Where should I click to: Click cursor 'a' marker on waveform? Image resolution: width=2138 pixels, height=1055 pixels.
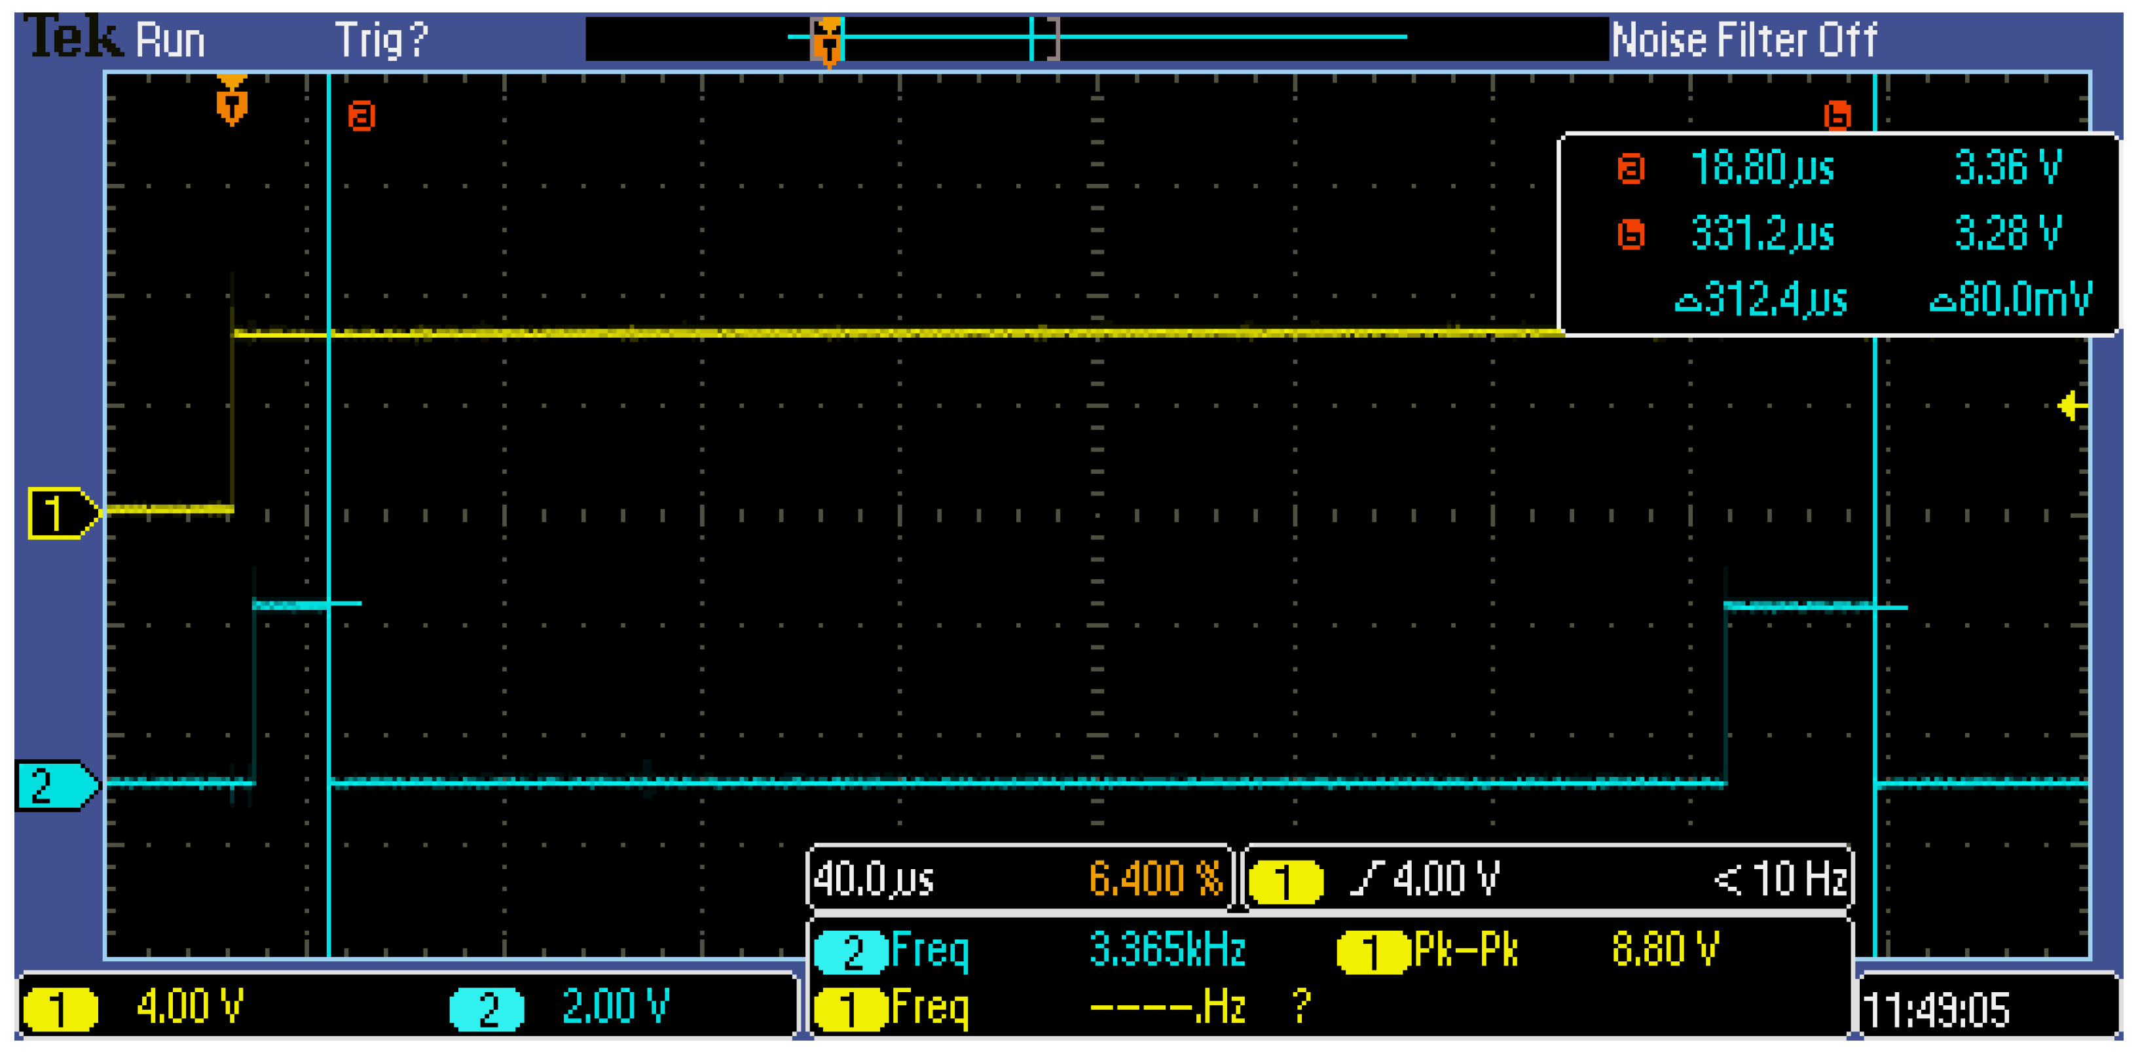(362, 115)
